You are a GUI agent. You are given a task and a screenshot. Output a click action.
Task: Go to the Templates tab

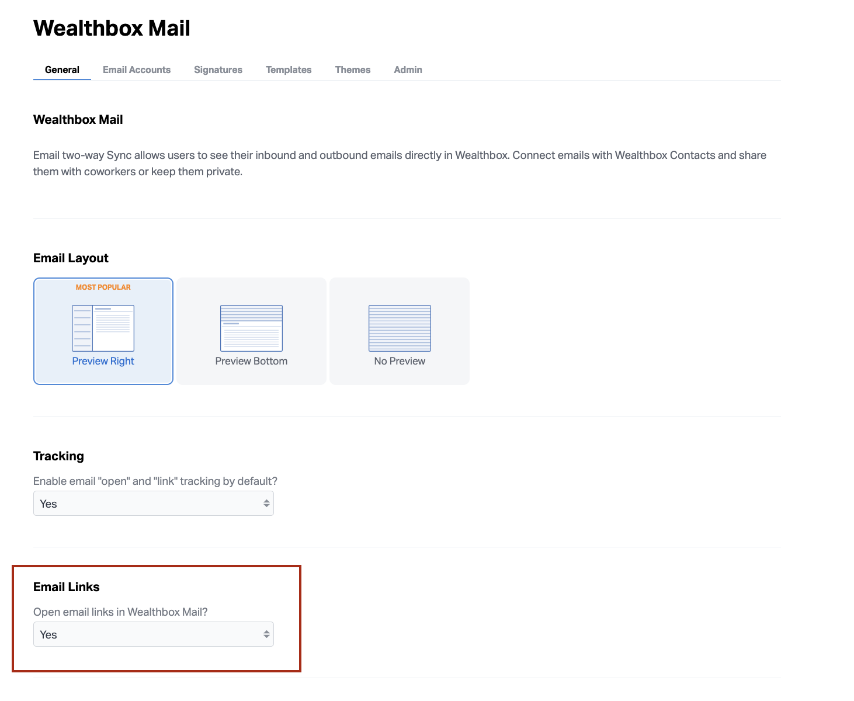point(289,70)
